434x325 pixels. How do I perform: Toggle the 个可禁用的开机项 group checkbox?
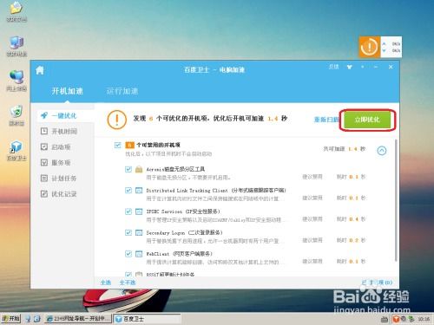[x=117, y=145]
